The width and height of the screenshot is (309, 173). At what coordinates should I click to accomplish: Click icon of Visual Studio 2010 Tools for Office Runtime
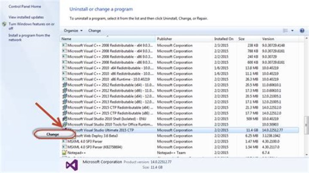[x=64, y=124]
